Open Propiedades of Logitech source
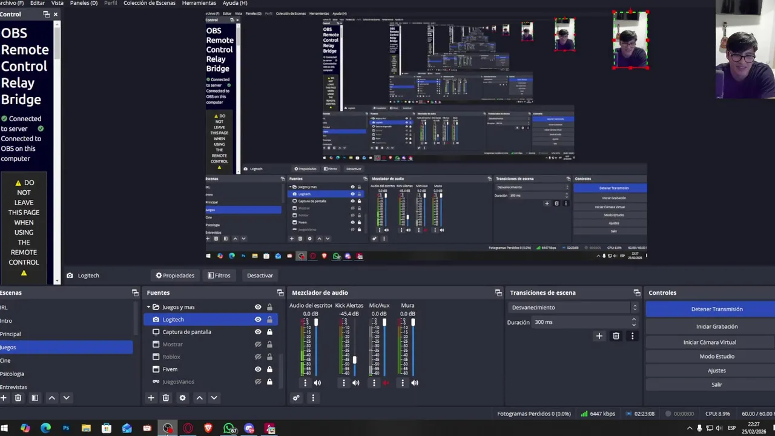Viewport: 775px width, 436px height. pyautogui.click(x=175, y=276)
